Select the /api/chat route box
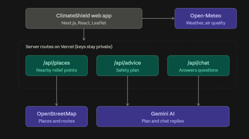This screenshot has width=249, height=139. [x=198, y=65]
